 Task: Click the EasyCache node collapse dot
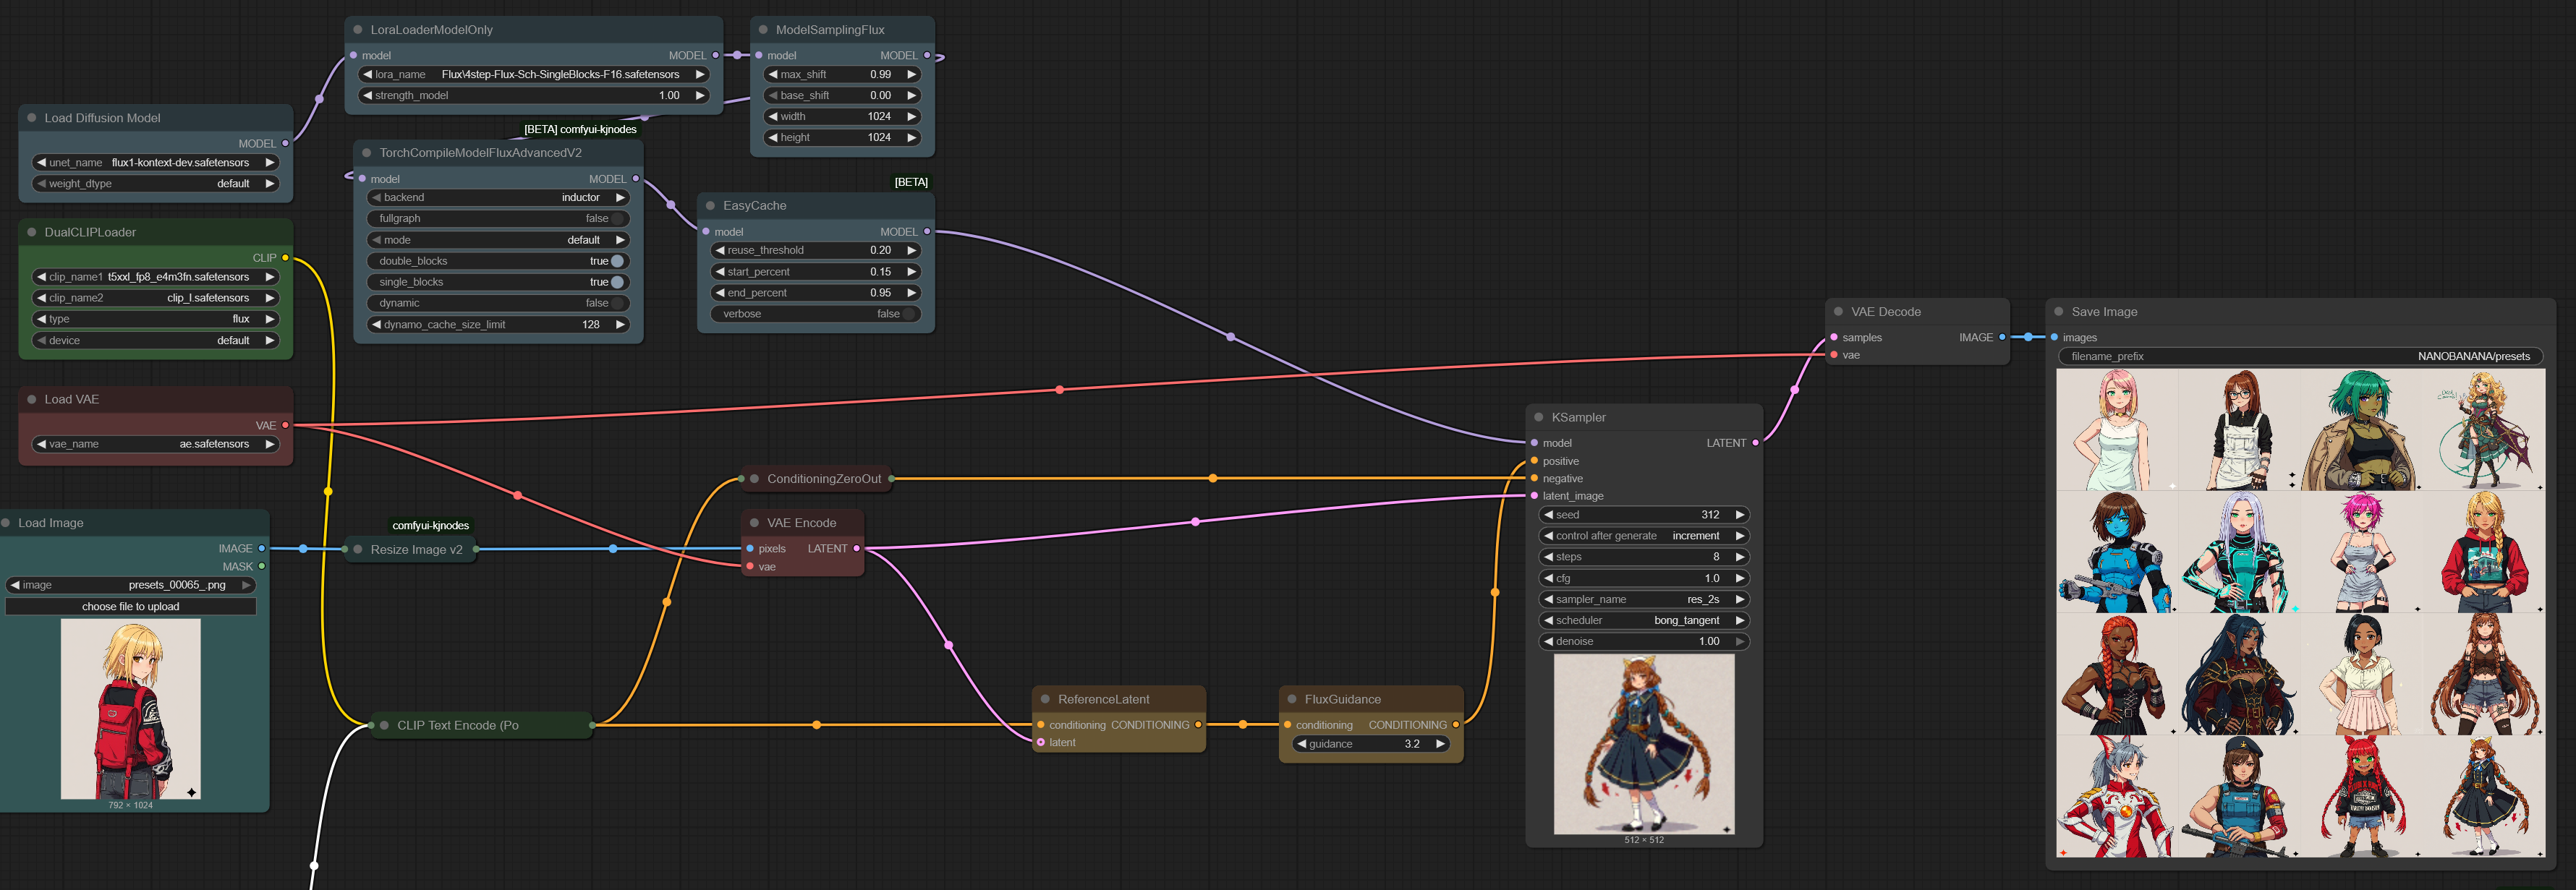pyautogui.click(x=710, y=205)
